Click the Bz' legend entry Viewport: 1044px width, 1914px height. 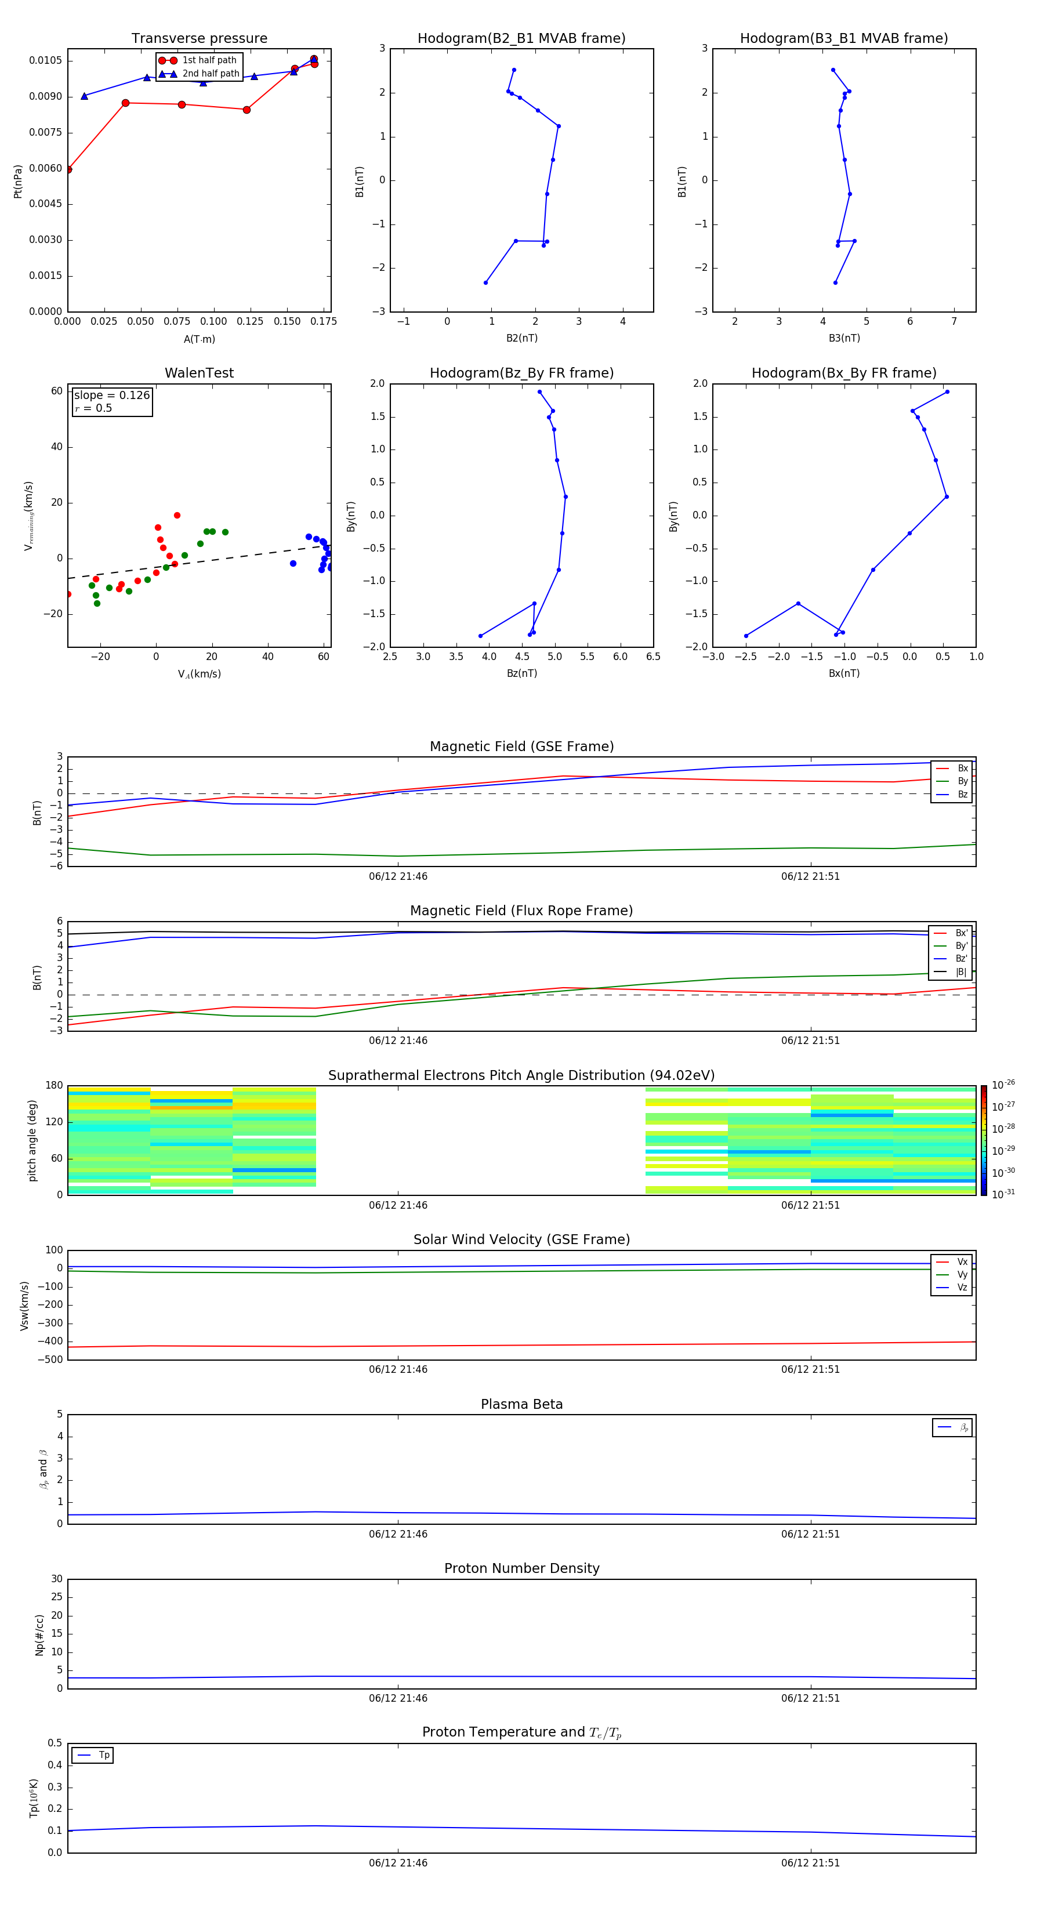(x=951, y=959)
